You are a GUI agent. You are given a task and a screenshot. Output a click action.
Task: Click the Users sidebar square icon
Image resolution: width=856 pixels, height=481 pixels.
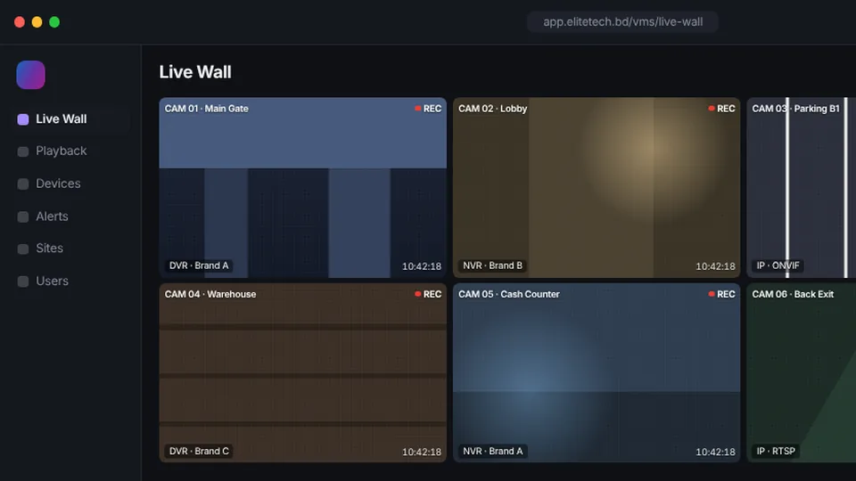[x=23, y=281]
